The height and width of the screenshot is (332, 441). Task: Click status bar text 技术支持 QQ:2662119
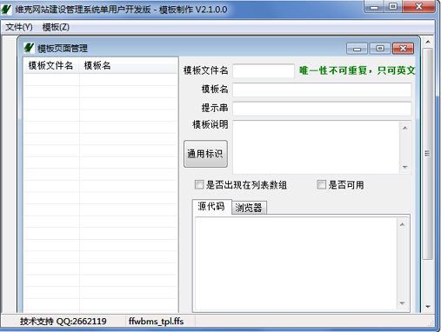point(63,322)
